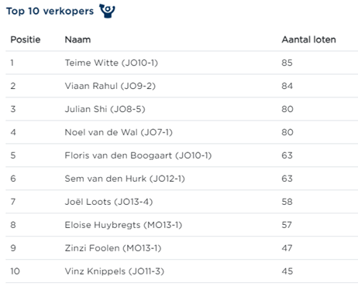Open Zinzi Foolen (MO13-1) entry
358x293 pixels.
coord(113,248)
